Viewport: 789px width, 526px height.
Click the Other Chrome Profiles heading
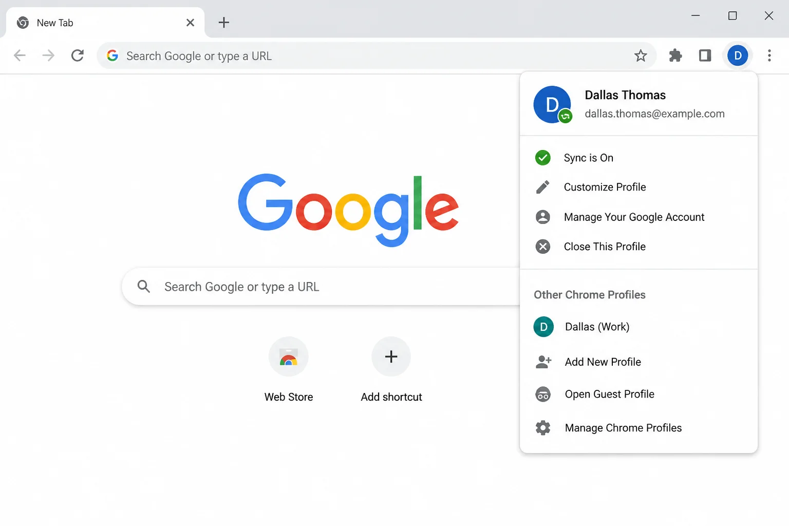590,295
